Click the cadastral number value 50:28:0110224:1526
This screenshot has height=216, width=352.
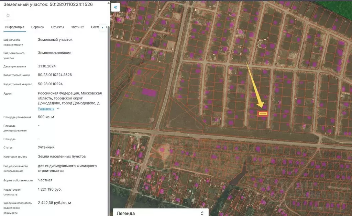tap(55, 75)
